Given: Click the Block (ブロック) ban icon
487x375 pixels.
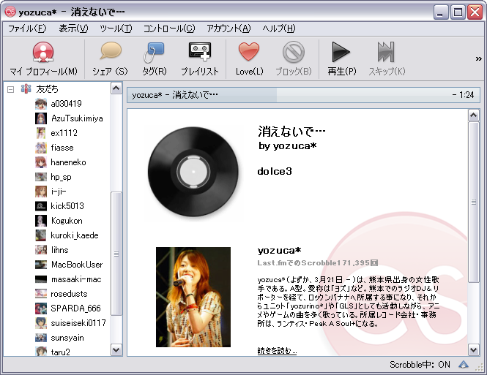Looking at the screenshot, I should 293,52.
